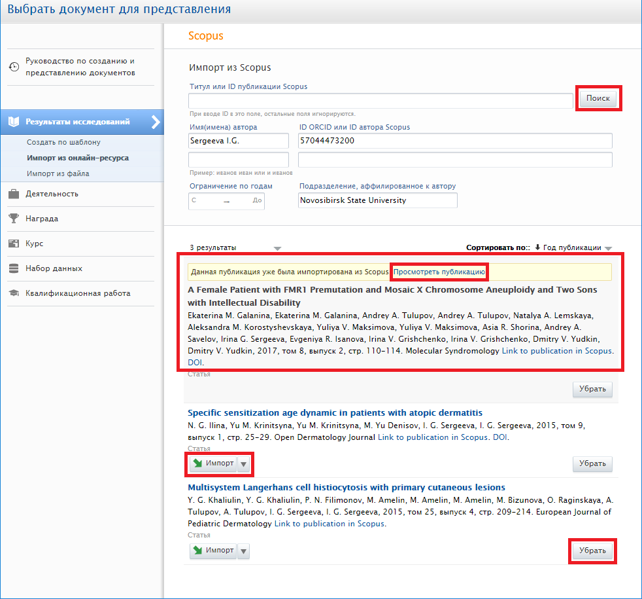642x599 pixels.
Task: Open the Specific sensitization age dynamic article title
Action: coord(335,413)
